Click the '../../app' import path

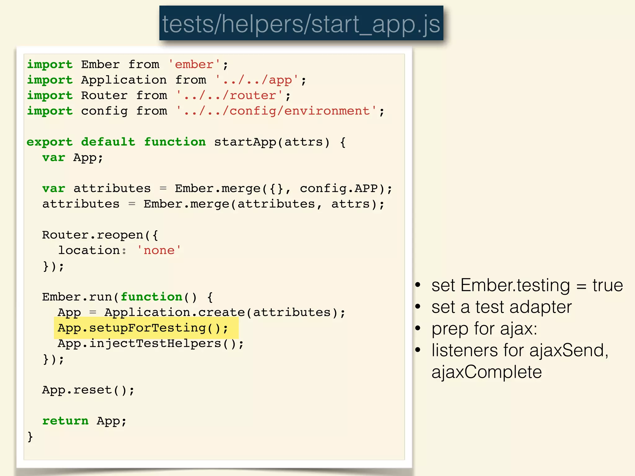tap(257, 80)
